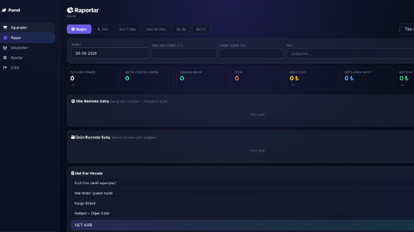The width and height of the screenshot is (414, 232).
Task: Click the Net Kar stat card
Action: (x=405, y=79)
